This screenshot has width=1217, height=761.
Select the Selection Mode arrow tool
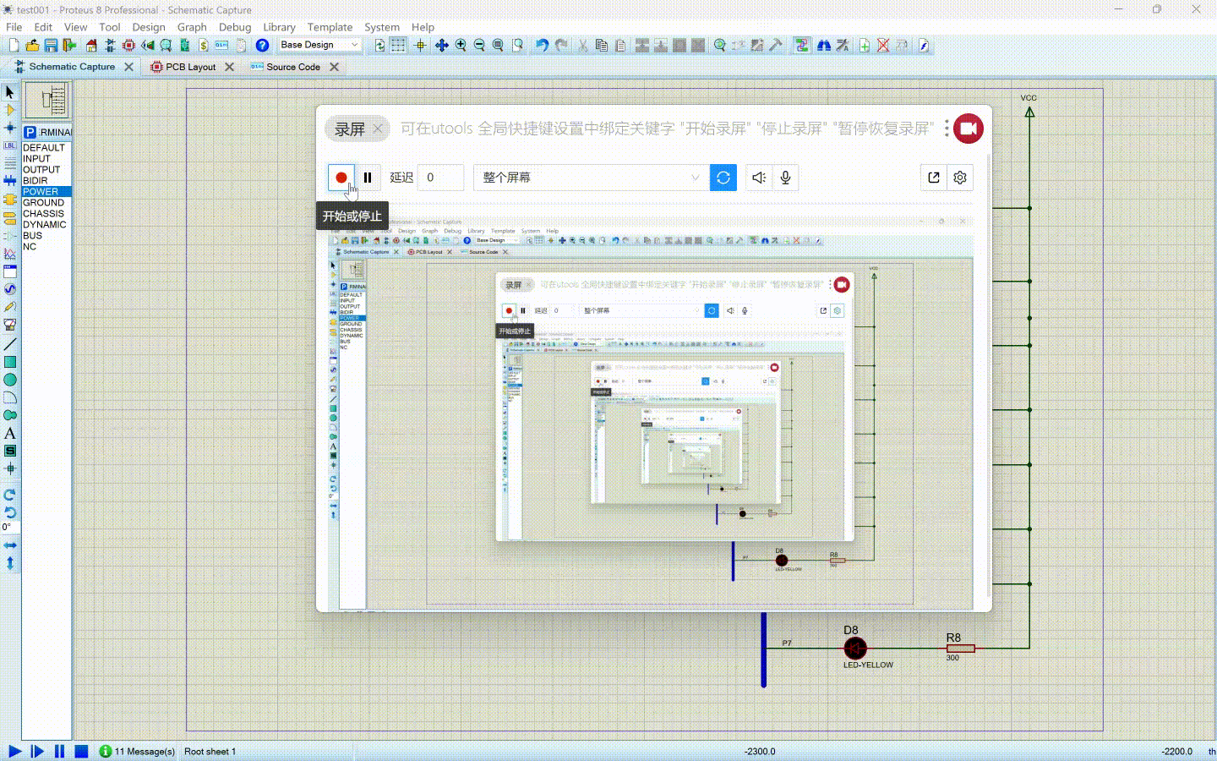point(10,91)
